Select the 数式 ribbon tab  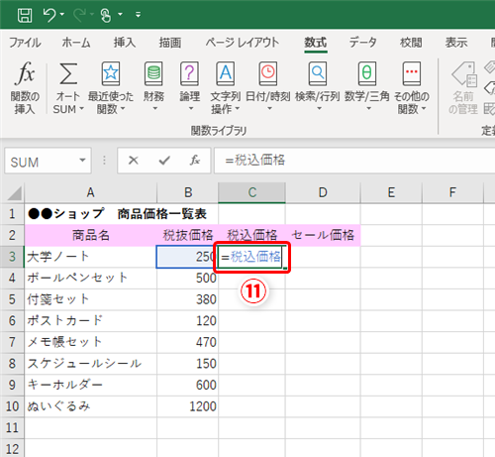pos(316,43)
